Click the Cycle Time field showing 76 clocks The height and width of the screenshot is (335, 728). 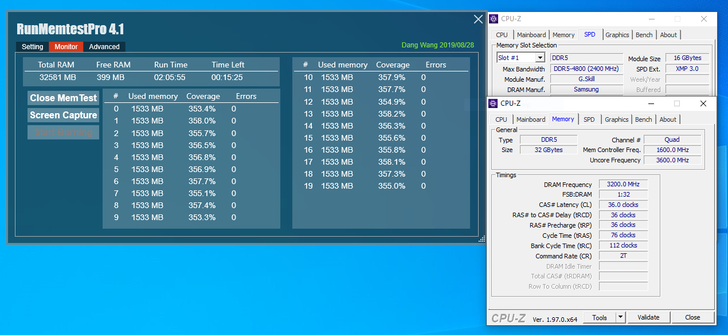click(623, 235)
